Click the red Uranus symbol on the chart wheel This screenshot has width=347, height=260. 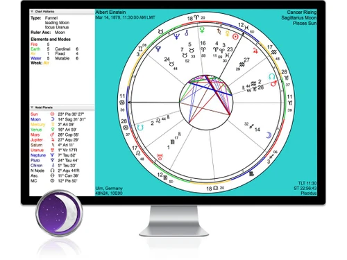(x=160, y=157)
